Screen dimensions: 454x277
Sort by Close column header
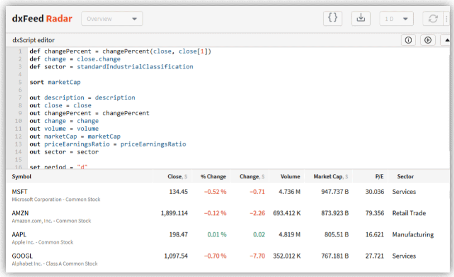(x=177, y=176)
